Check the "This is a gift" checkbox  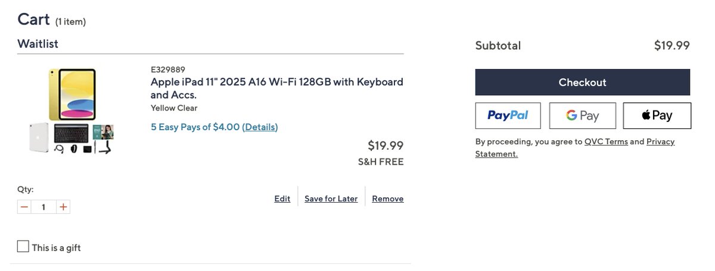23,247
